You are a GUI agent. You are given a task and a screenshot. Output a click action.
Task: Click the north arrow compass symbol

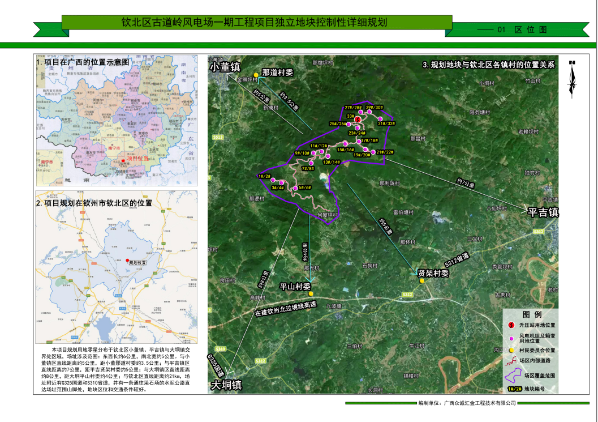(x=572, y=80)
